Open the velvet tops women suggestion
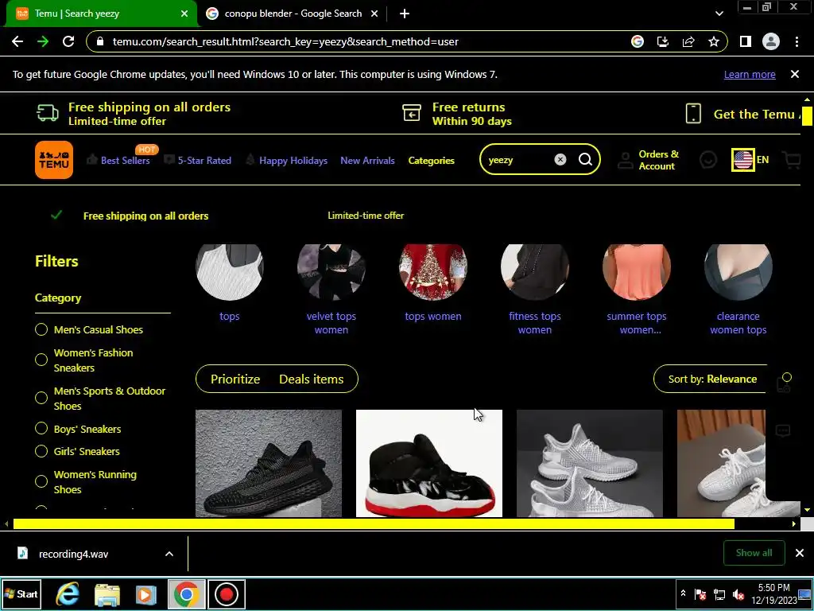 [331, 290]
